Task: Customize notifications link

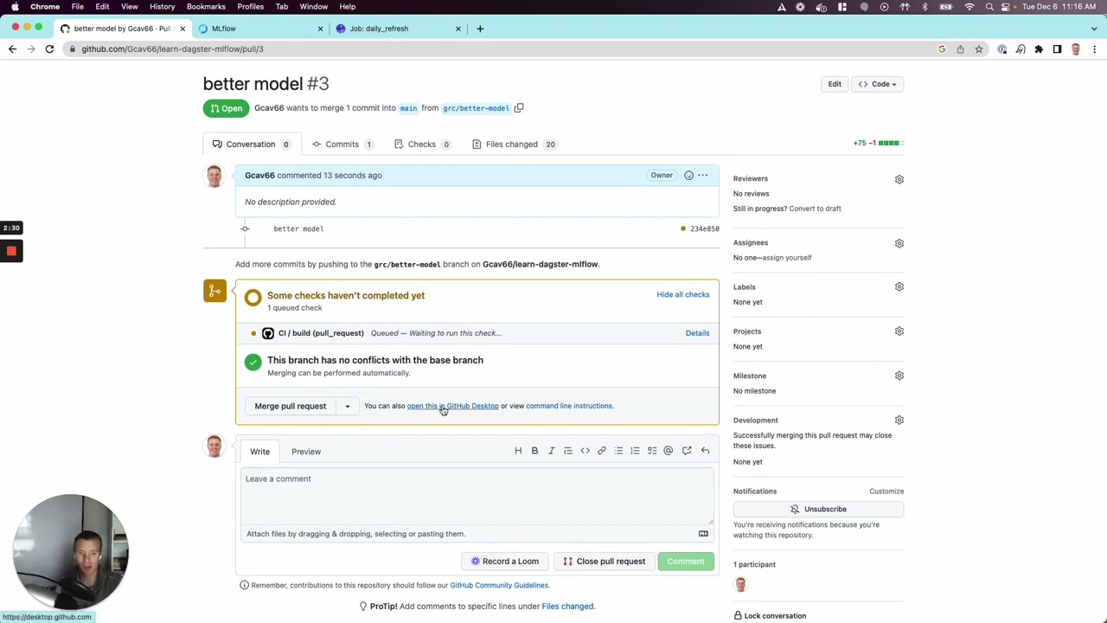Action: 886,491
